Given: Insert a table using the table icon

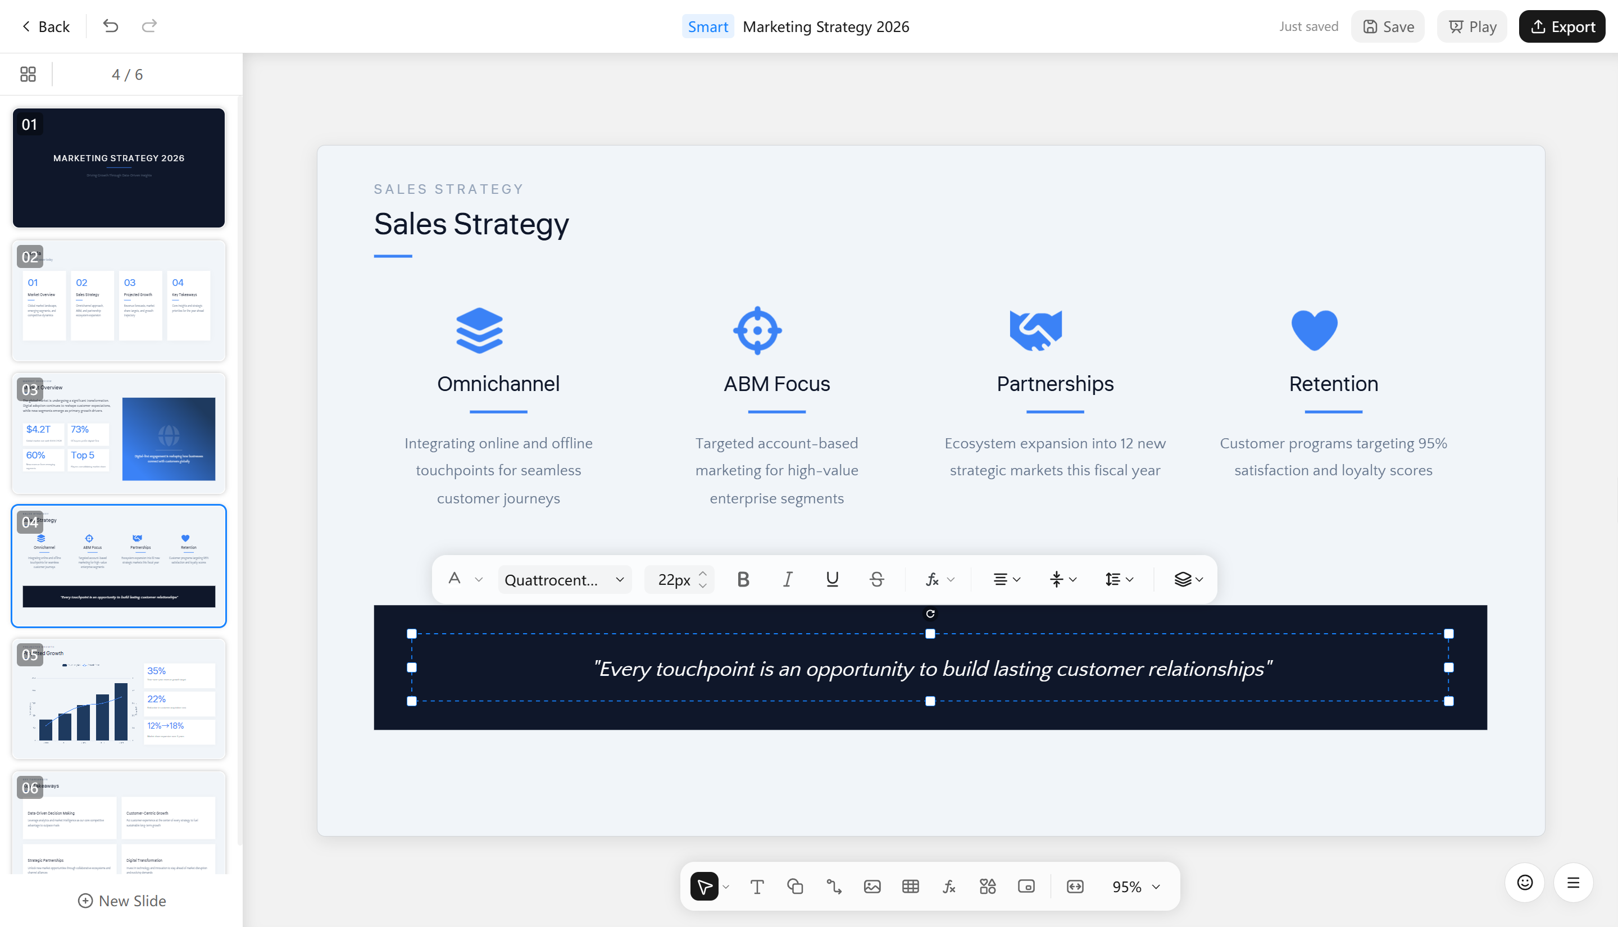Looking at the screenshot, I should click(910, 886).
